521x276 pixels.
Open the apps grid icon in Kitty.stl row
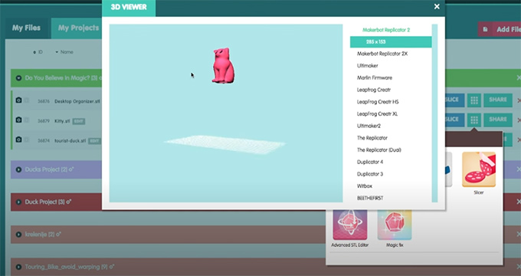coord(474,120)
